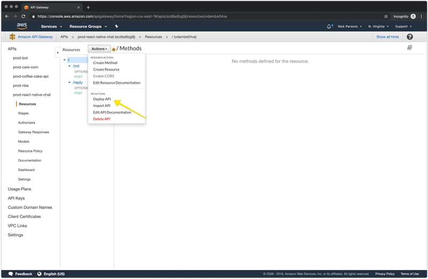
Task: Collapse the /reply resource node
Action: coord(70,82)
